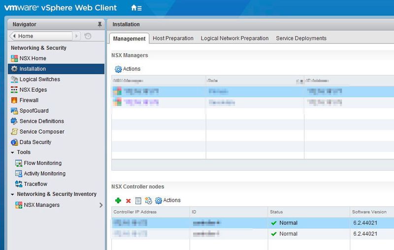
Task: Go back to Home in Navigator
Action: click(x=40, y=36)
